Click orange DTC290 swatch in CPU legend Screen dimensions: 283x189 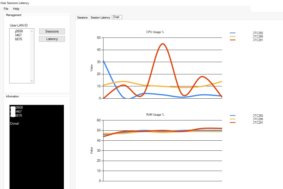pyautogui.click(x=233, y=37)
